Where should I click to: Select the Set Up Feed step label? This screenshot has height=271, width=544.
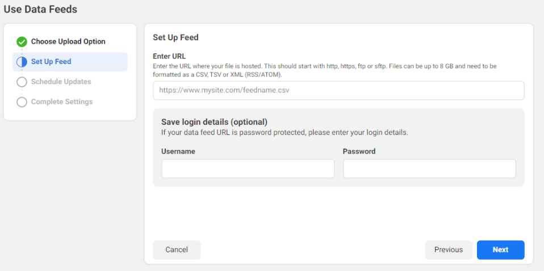(51, 62)
